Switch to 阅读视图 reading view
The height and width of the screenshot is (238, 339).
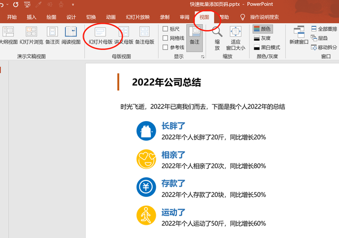[x=71, y=35]
